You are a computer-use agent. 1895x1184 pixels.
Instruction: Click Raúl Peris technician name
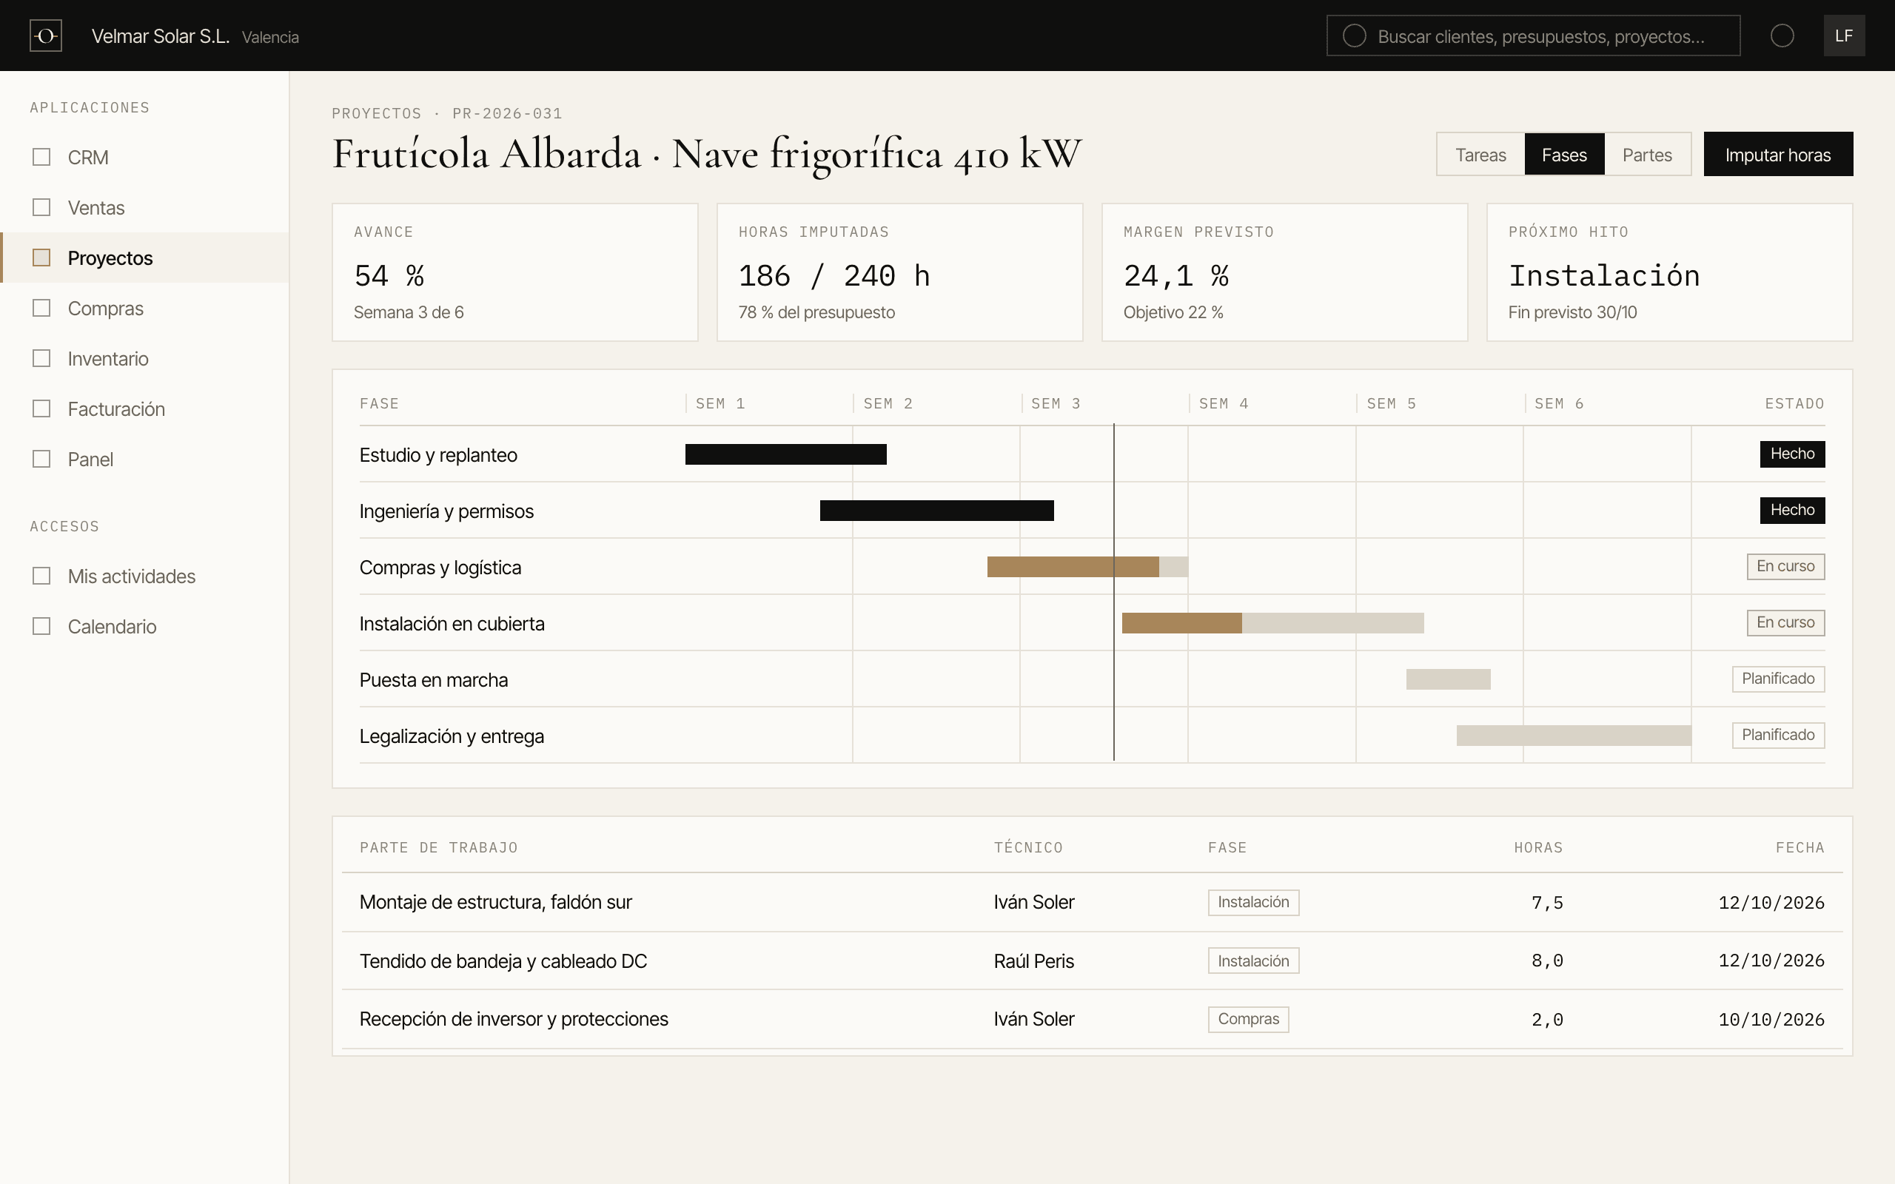[1033, 961]
